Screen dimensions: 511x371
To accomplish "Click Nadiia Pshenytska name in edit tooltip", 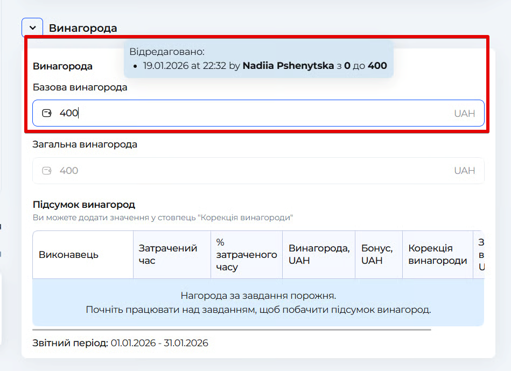I will pos(288,66).
